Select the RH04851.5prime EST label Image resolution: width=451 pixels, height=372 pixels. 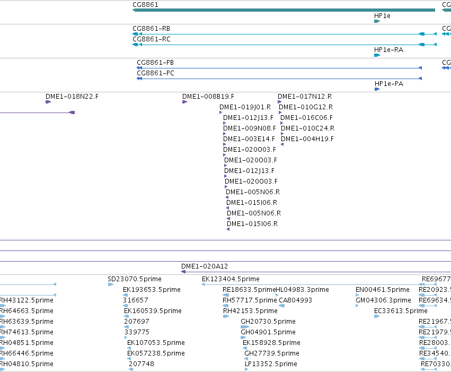click(x=26, y=343)
